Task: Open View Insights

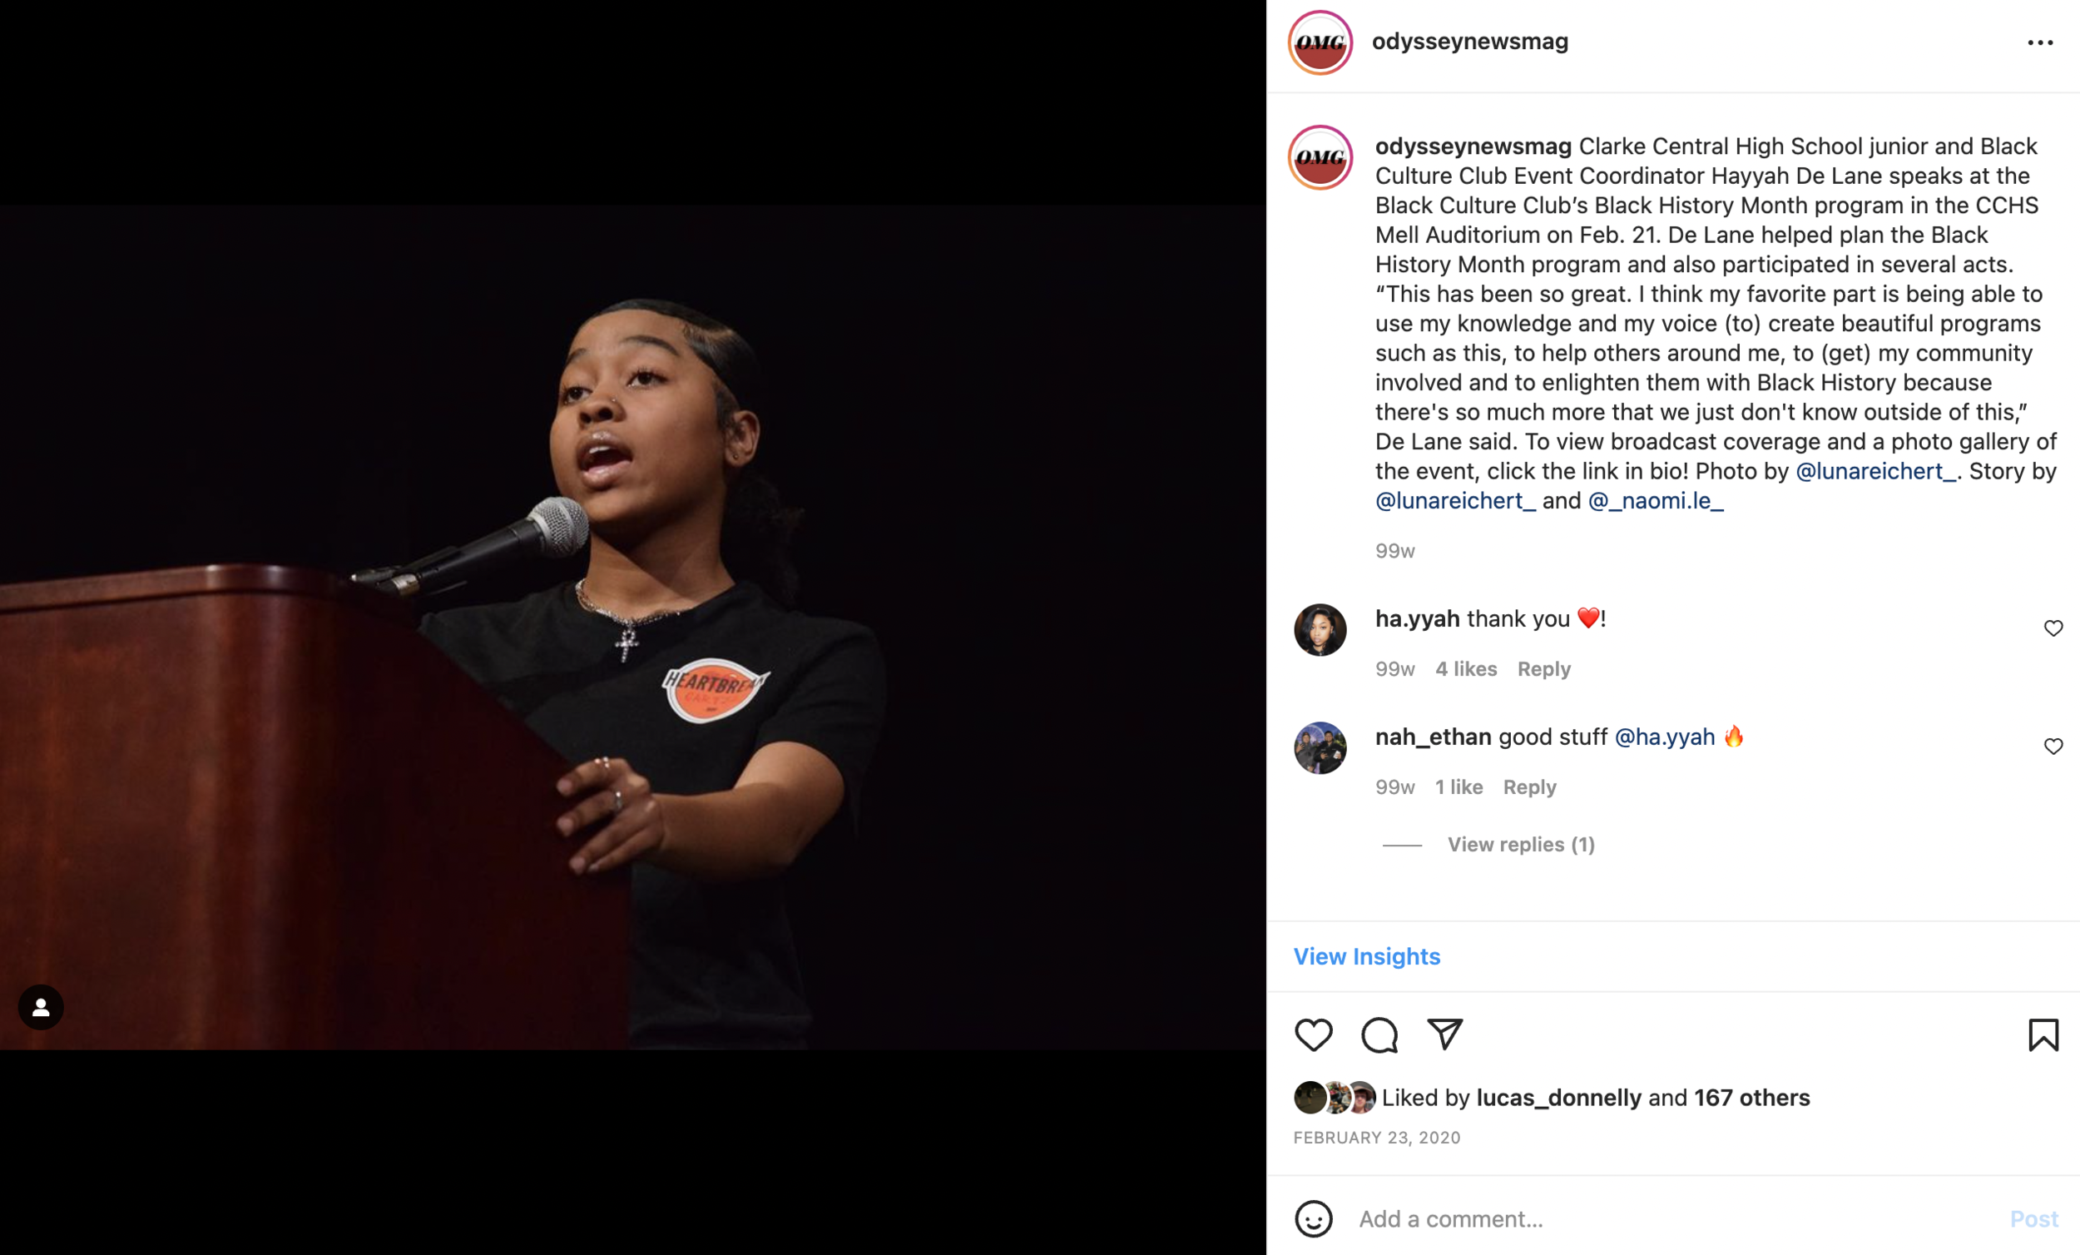Action: pos(1367,956)
